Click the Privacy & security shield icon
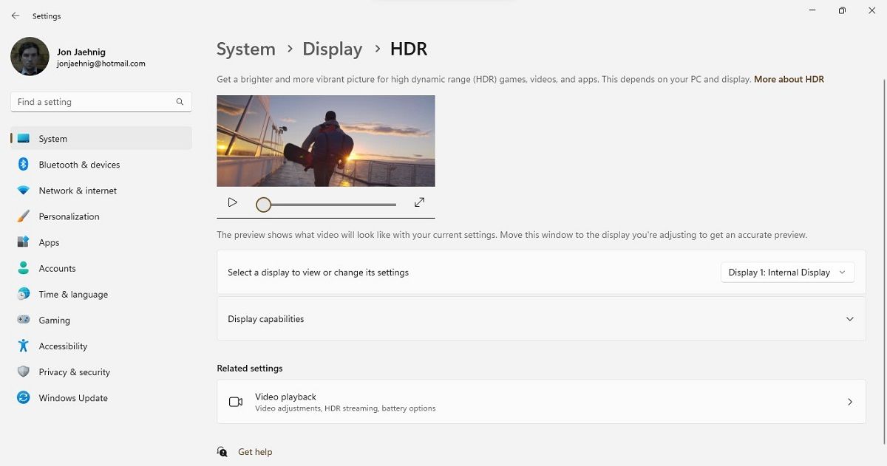The height and width of the screenshot is (466, 887). (23, 371)
